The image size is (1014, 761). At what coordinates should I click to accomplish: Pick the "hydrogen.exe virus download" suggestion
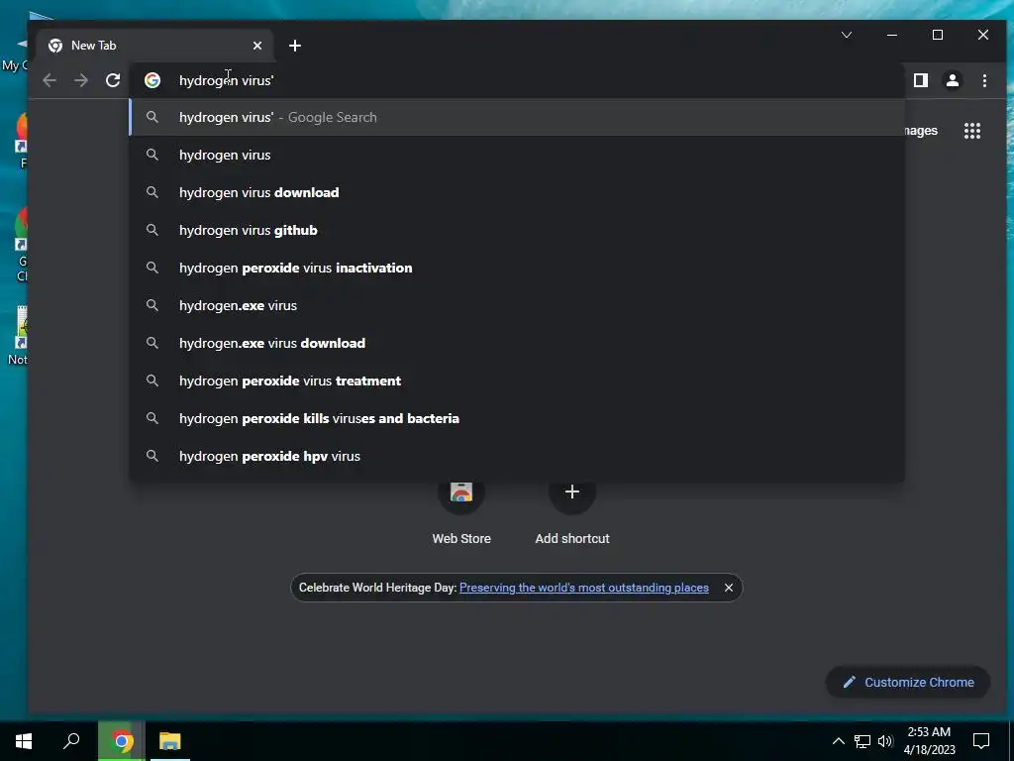tap(517, 343)
